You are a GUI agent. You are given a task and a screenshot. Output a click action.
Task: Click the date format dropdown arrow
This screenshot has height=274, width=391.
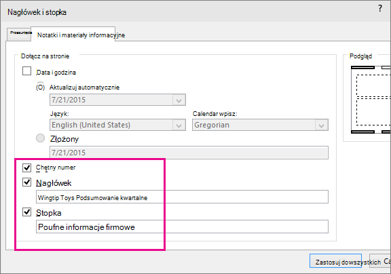179,100
